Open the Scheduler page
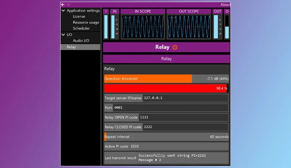 click(x=81, y=28)
